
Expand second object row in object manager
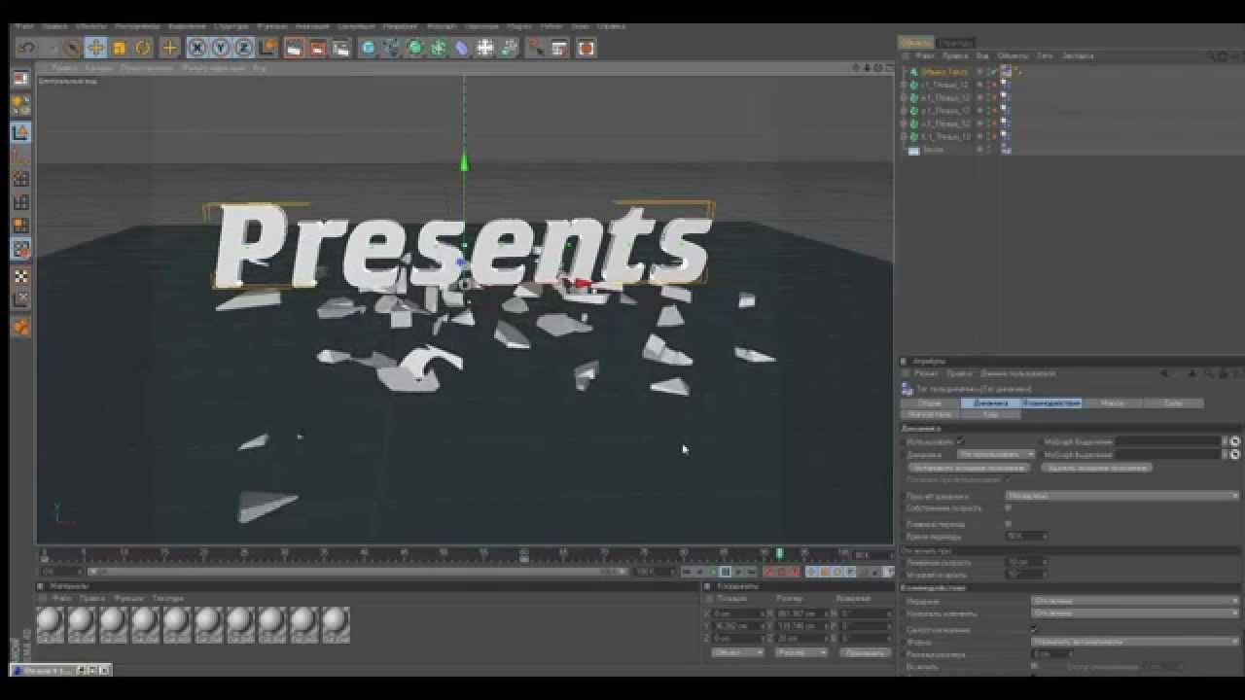click(x=905, y=85)
